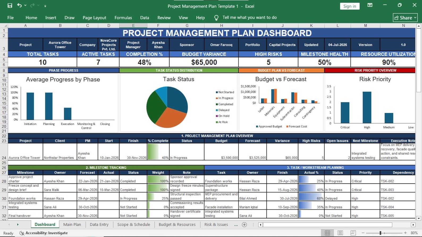The height and width of the screenshot is (237, 422).
Task: Switch to the Risk & Issues sheet tab
Action: point(216,225)
